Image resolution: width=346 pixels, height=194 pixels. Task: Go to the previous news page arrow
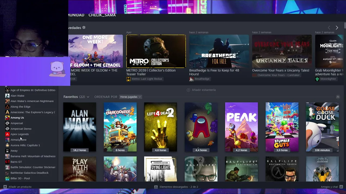[329, 28]
